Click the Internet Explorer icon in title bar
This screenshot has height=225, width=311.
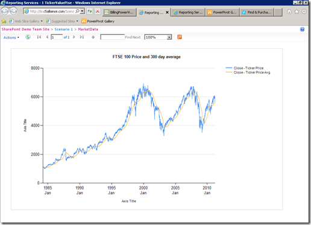coord(3,3)
